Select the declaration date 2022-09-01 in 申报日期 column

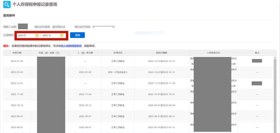coord(17,116)
